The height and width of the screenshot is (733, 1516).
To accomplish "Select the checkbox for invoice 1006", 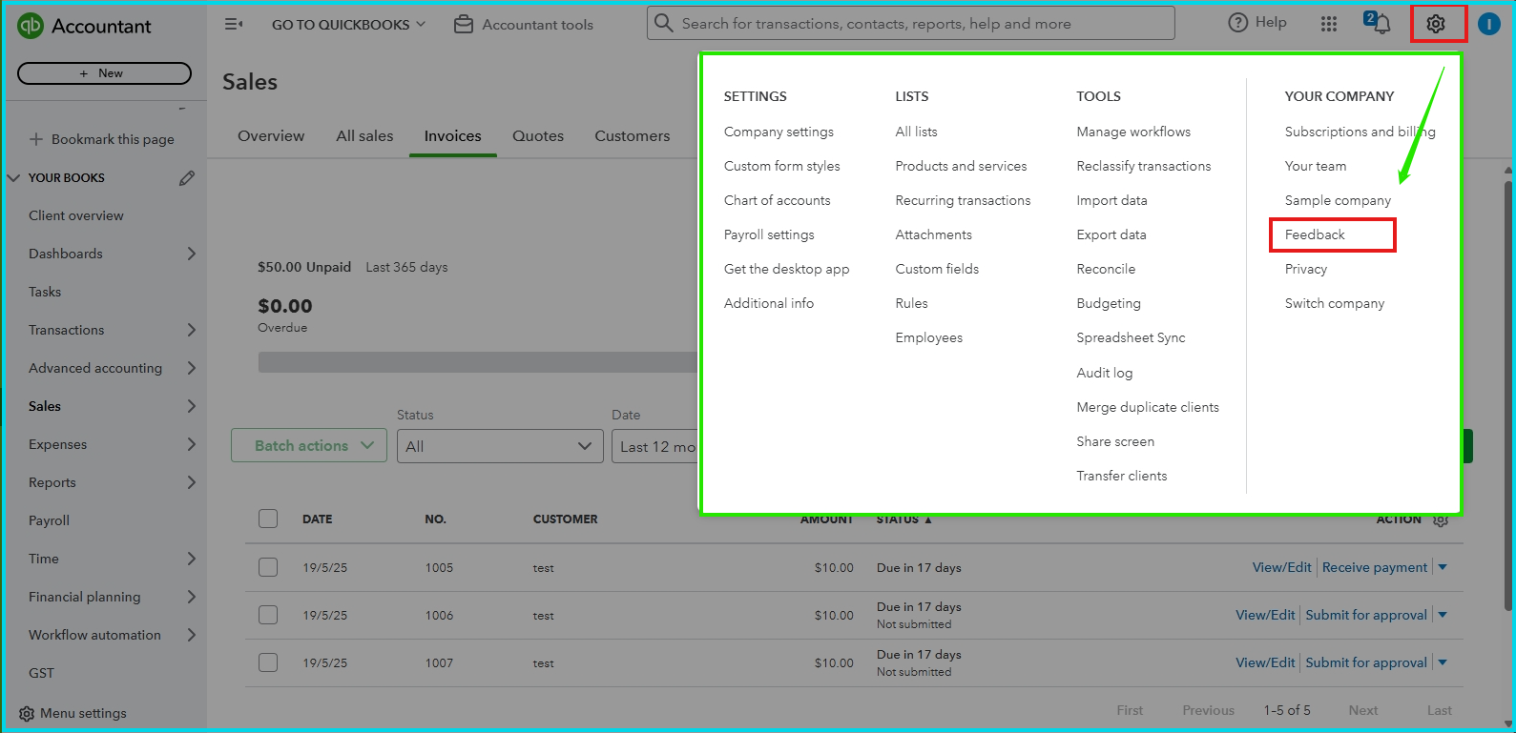I will pos(268,615).
